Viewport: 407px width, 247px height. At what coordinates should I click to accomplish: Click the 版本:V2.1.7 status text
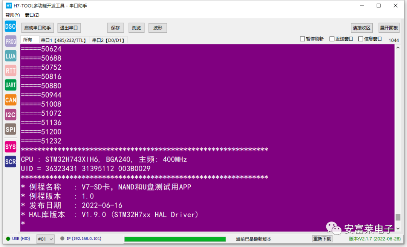click(375, 239)
